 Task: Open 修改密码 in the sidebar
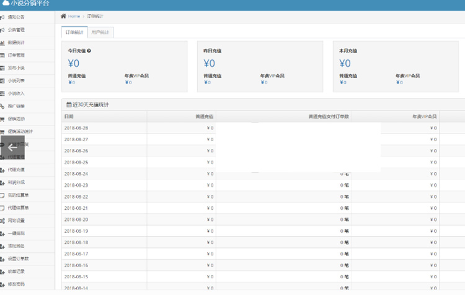(x=17, y=284)
